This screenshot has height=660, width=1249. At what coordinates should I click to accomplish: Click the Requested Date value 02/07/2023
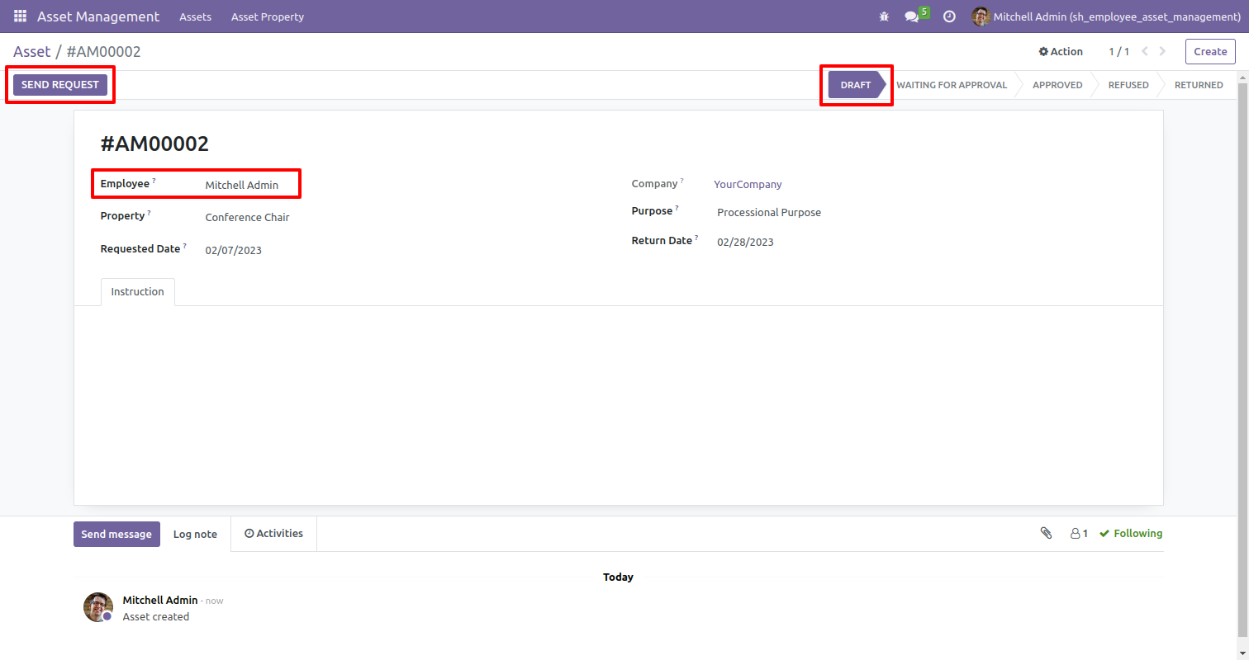click(x=233, y=251)
